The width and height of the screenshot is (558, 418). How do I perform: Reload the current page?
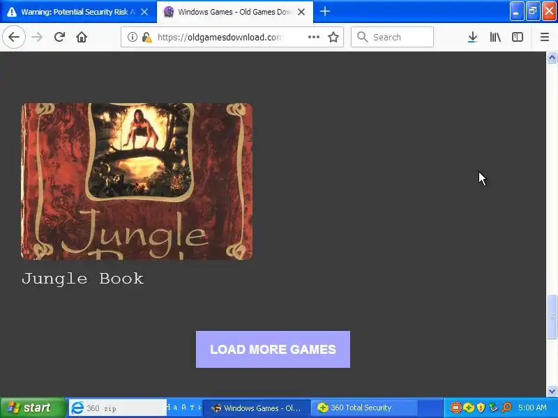tap(59, 37)
